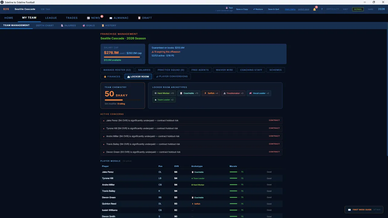The width and height of the screenshot is (388, 218).
Task: Click the salary cap usage bar
Action: click(122, 57)
